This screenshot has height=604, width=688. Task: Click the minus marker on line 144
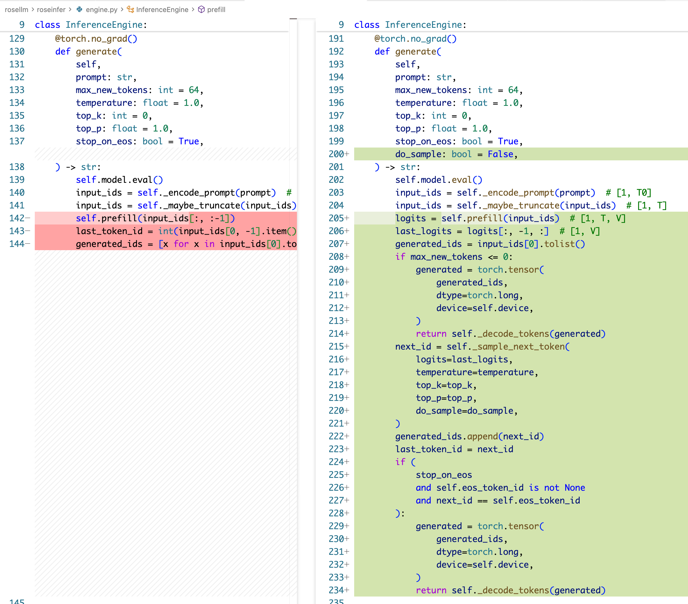click(28, 244)
